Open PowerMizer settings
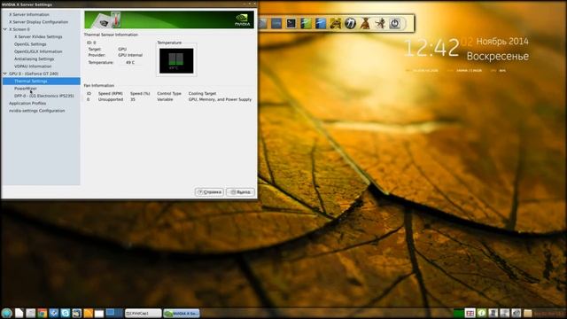The height and width of the screenshot is (319, 567). pos(26,89)
